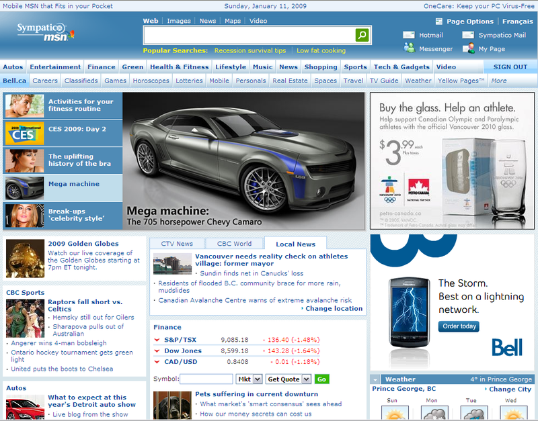
Task: Click the Golden Globes statue thumbnail
Action: pyautogui.click(x=25, y=259)
